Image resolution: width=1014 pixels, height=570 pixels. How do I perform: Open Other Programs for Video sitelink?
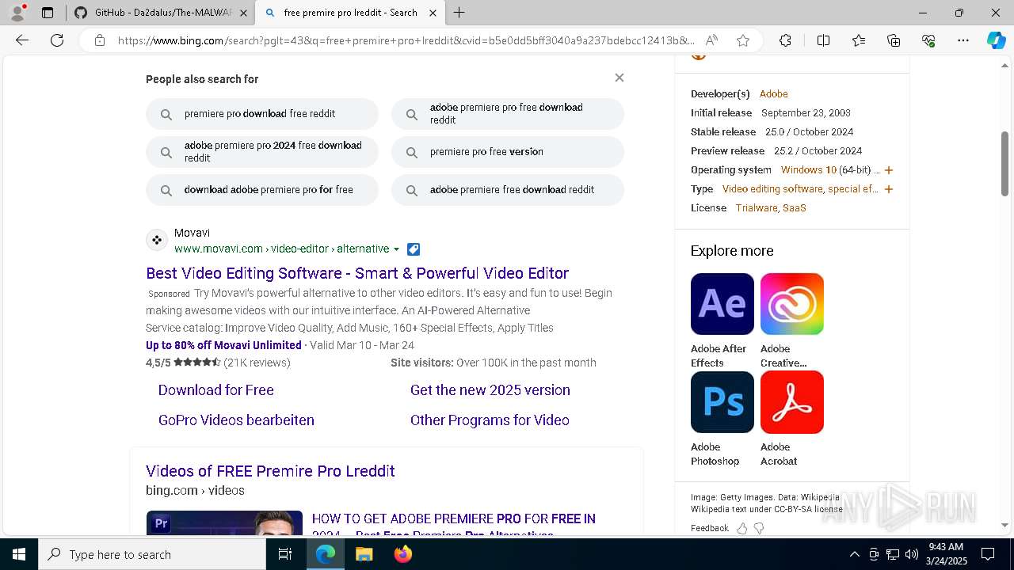490,420
